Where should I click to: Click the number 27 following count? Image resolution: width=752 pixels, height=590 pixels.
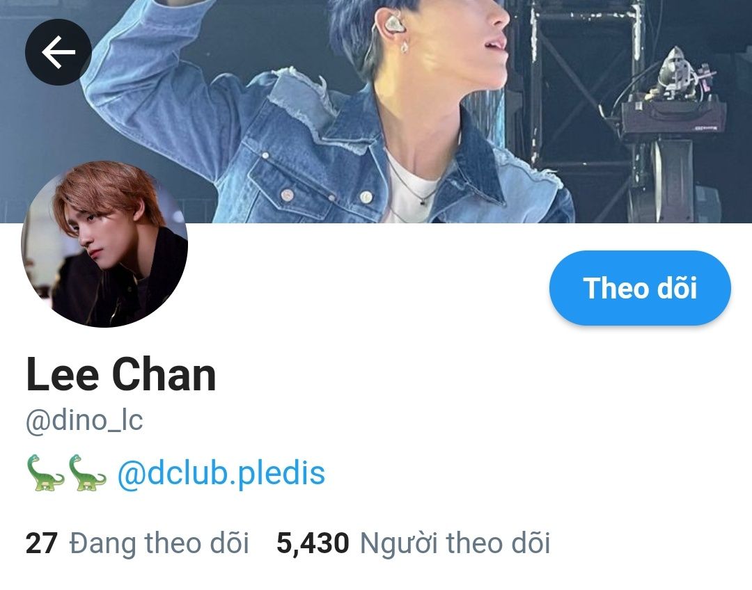(42, 543)
